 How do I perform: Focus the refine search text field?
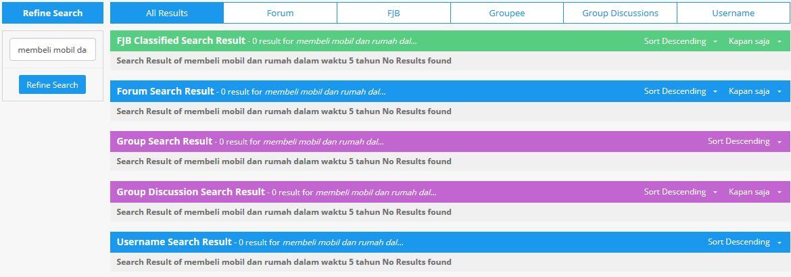(52, 49)
